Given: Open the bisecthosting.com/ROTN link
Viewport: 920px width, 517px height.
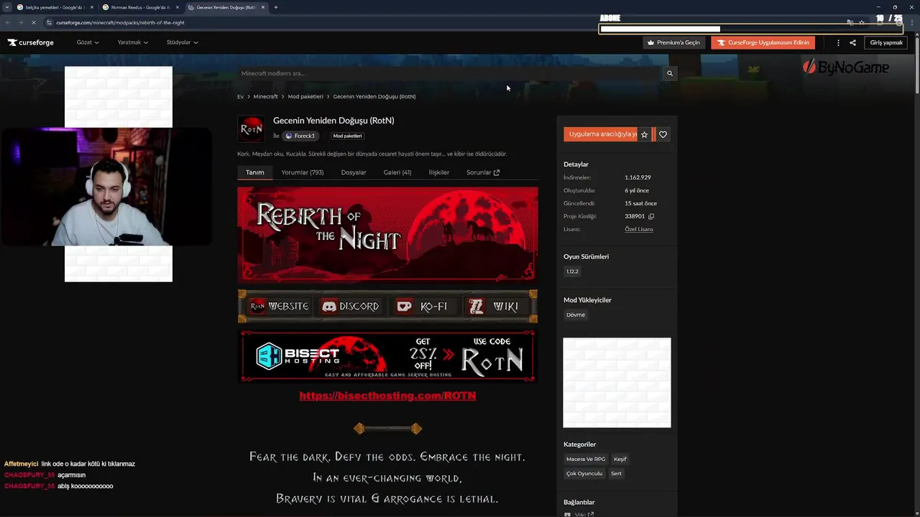Looking at the screenshot, I should pyautogui.click(x=387, y=396).
